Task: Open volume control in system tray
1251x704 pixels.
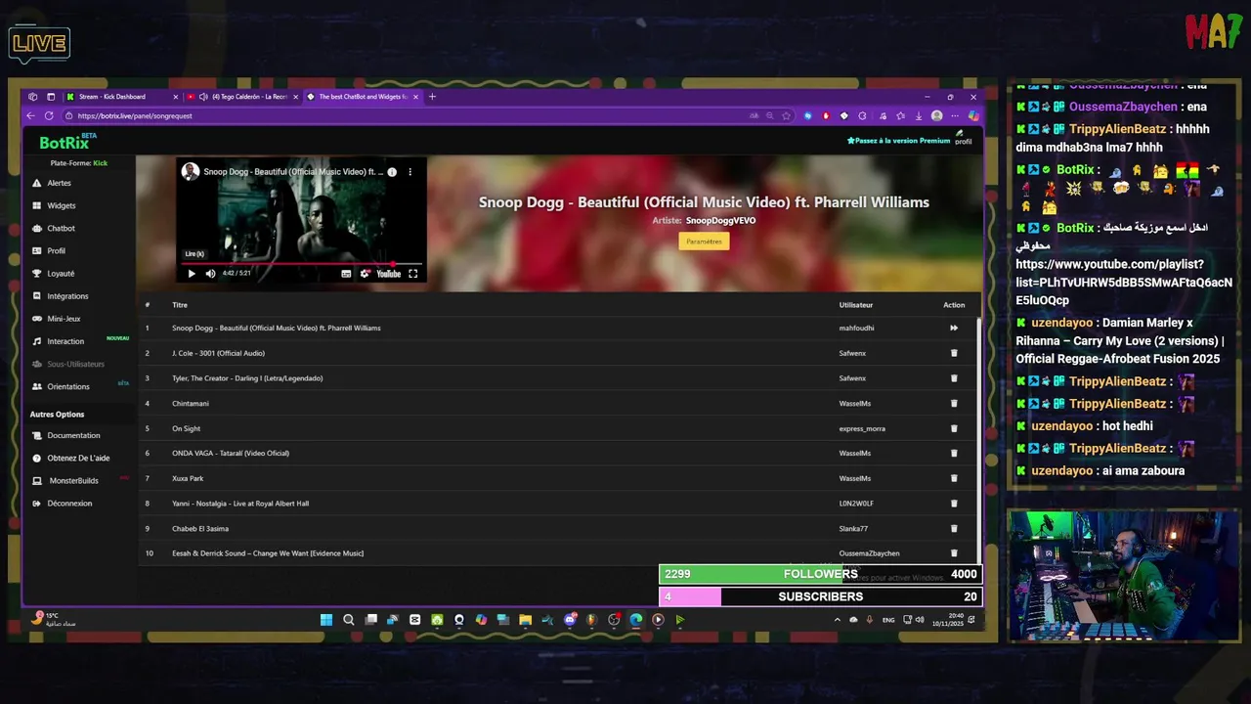Action: coord(920,620)
